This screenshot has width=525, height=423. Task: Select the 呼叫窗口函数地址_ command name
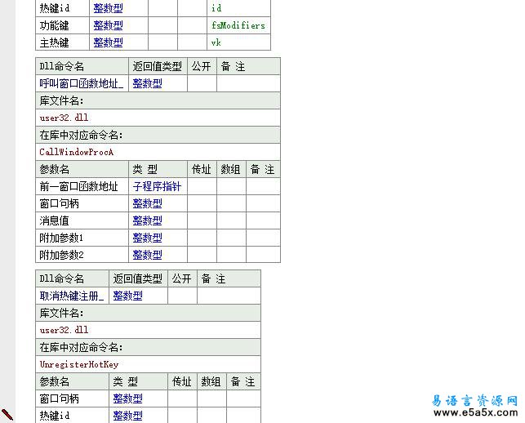82,83
